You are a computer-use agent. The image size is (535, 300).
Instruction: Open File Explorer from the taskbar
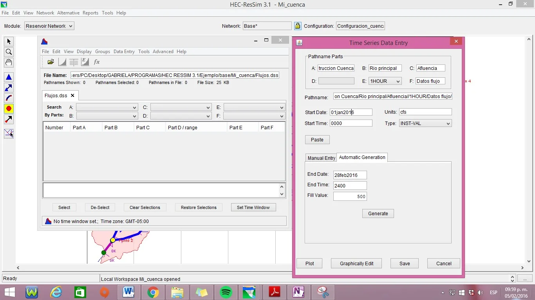coord(177,292)
